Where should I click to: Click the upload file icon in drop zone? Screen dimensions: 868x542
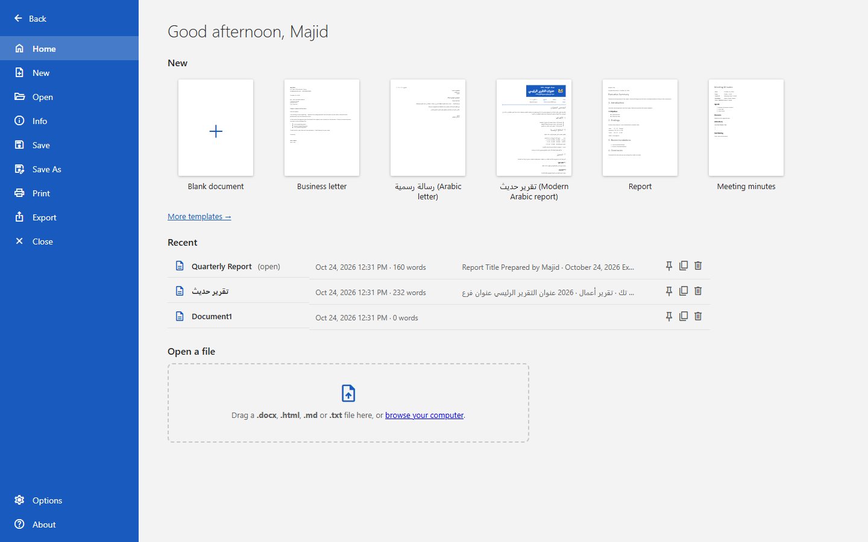point(348,393)
